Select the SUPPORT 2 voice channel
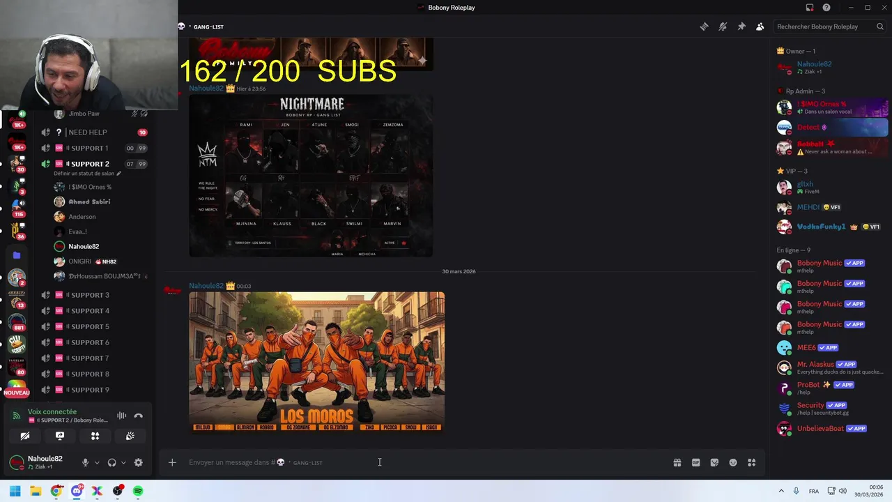892x502 pixels. coord(93,164)
